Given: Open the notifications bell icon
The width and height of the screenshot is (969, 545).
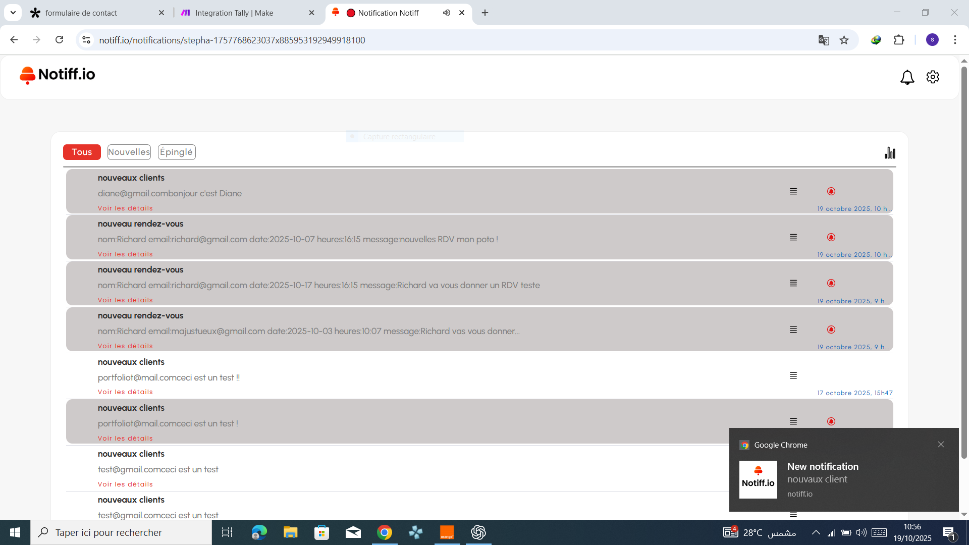Looking at the screenshot, I should point(907,77).
